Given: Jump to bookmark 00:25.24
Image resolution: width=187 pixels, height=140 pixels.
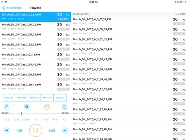Looking at the screenshot, I should 60,98.
